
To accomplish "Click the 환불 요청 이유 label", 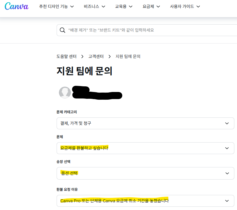I will coord(67,190).
